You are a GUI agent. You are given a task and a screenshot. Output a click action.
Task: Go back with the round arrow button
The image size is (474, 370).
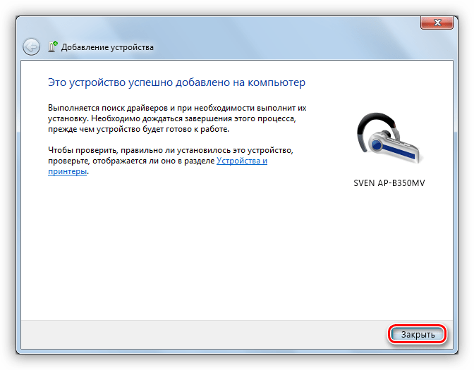tap(31, 47)
